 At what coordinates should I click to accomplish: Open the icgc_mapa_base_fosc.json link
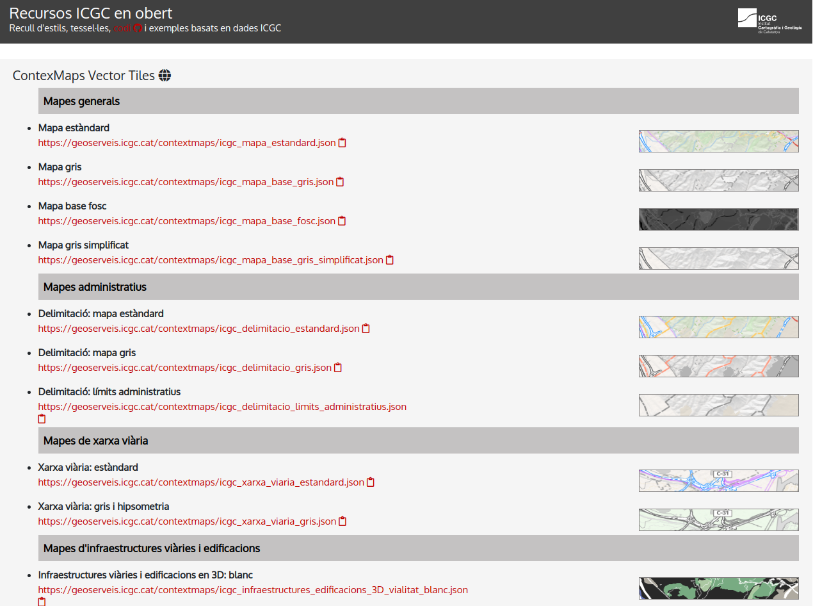[187, 221]
